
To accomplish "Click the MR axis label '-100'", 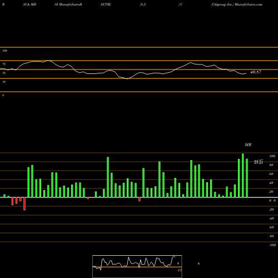I will click(272, 245).
